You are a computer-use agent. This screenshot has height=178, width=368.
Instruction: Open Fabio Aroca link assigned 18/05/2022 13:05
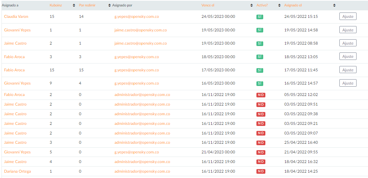coord(14,57)
